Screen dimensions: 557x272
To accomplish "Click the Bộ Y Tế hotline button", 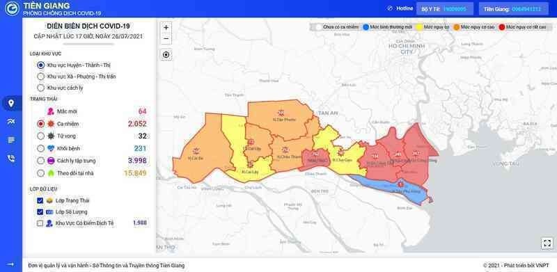I will (x=445, y=9).
